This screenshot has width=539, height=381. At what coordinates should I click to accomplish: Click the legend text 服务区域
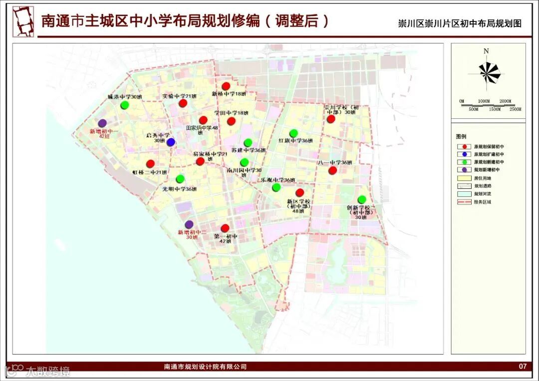483,202
